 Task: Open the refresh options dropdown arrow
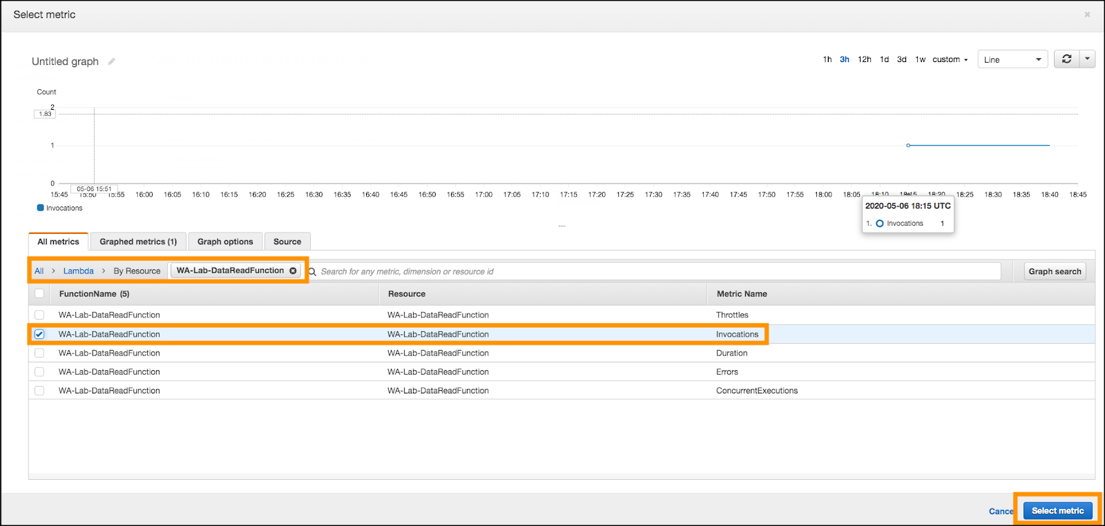click(1087, 59)
